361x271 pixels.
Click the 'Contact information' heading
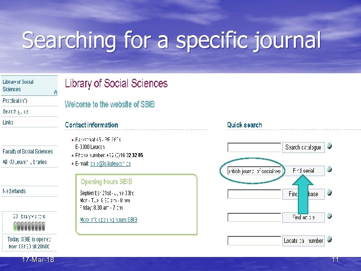pyautogui.click(x=91, y=125)
